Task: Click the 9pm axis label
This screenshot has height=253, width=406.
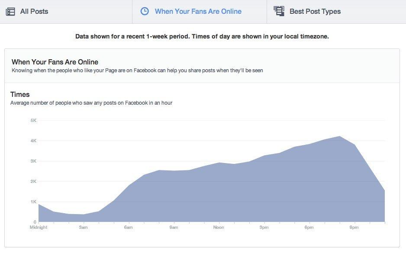Action: coord(354,227)
